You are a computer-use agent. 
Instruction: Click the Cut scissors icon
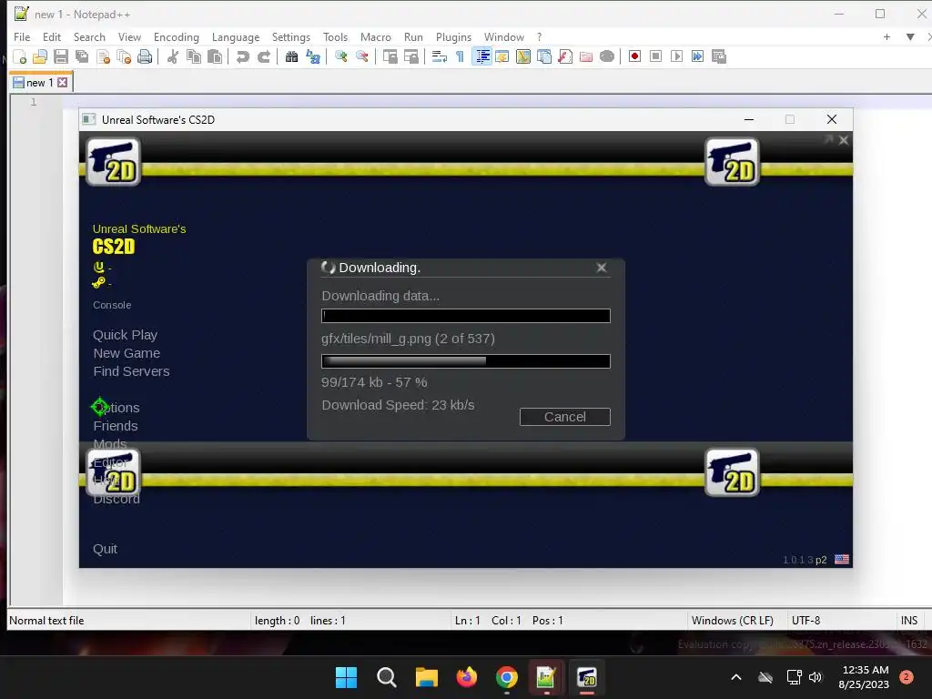tap(173, 56)
